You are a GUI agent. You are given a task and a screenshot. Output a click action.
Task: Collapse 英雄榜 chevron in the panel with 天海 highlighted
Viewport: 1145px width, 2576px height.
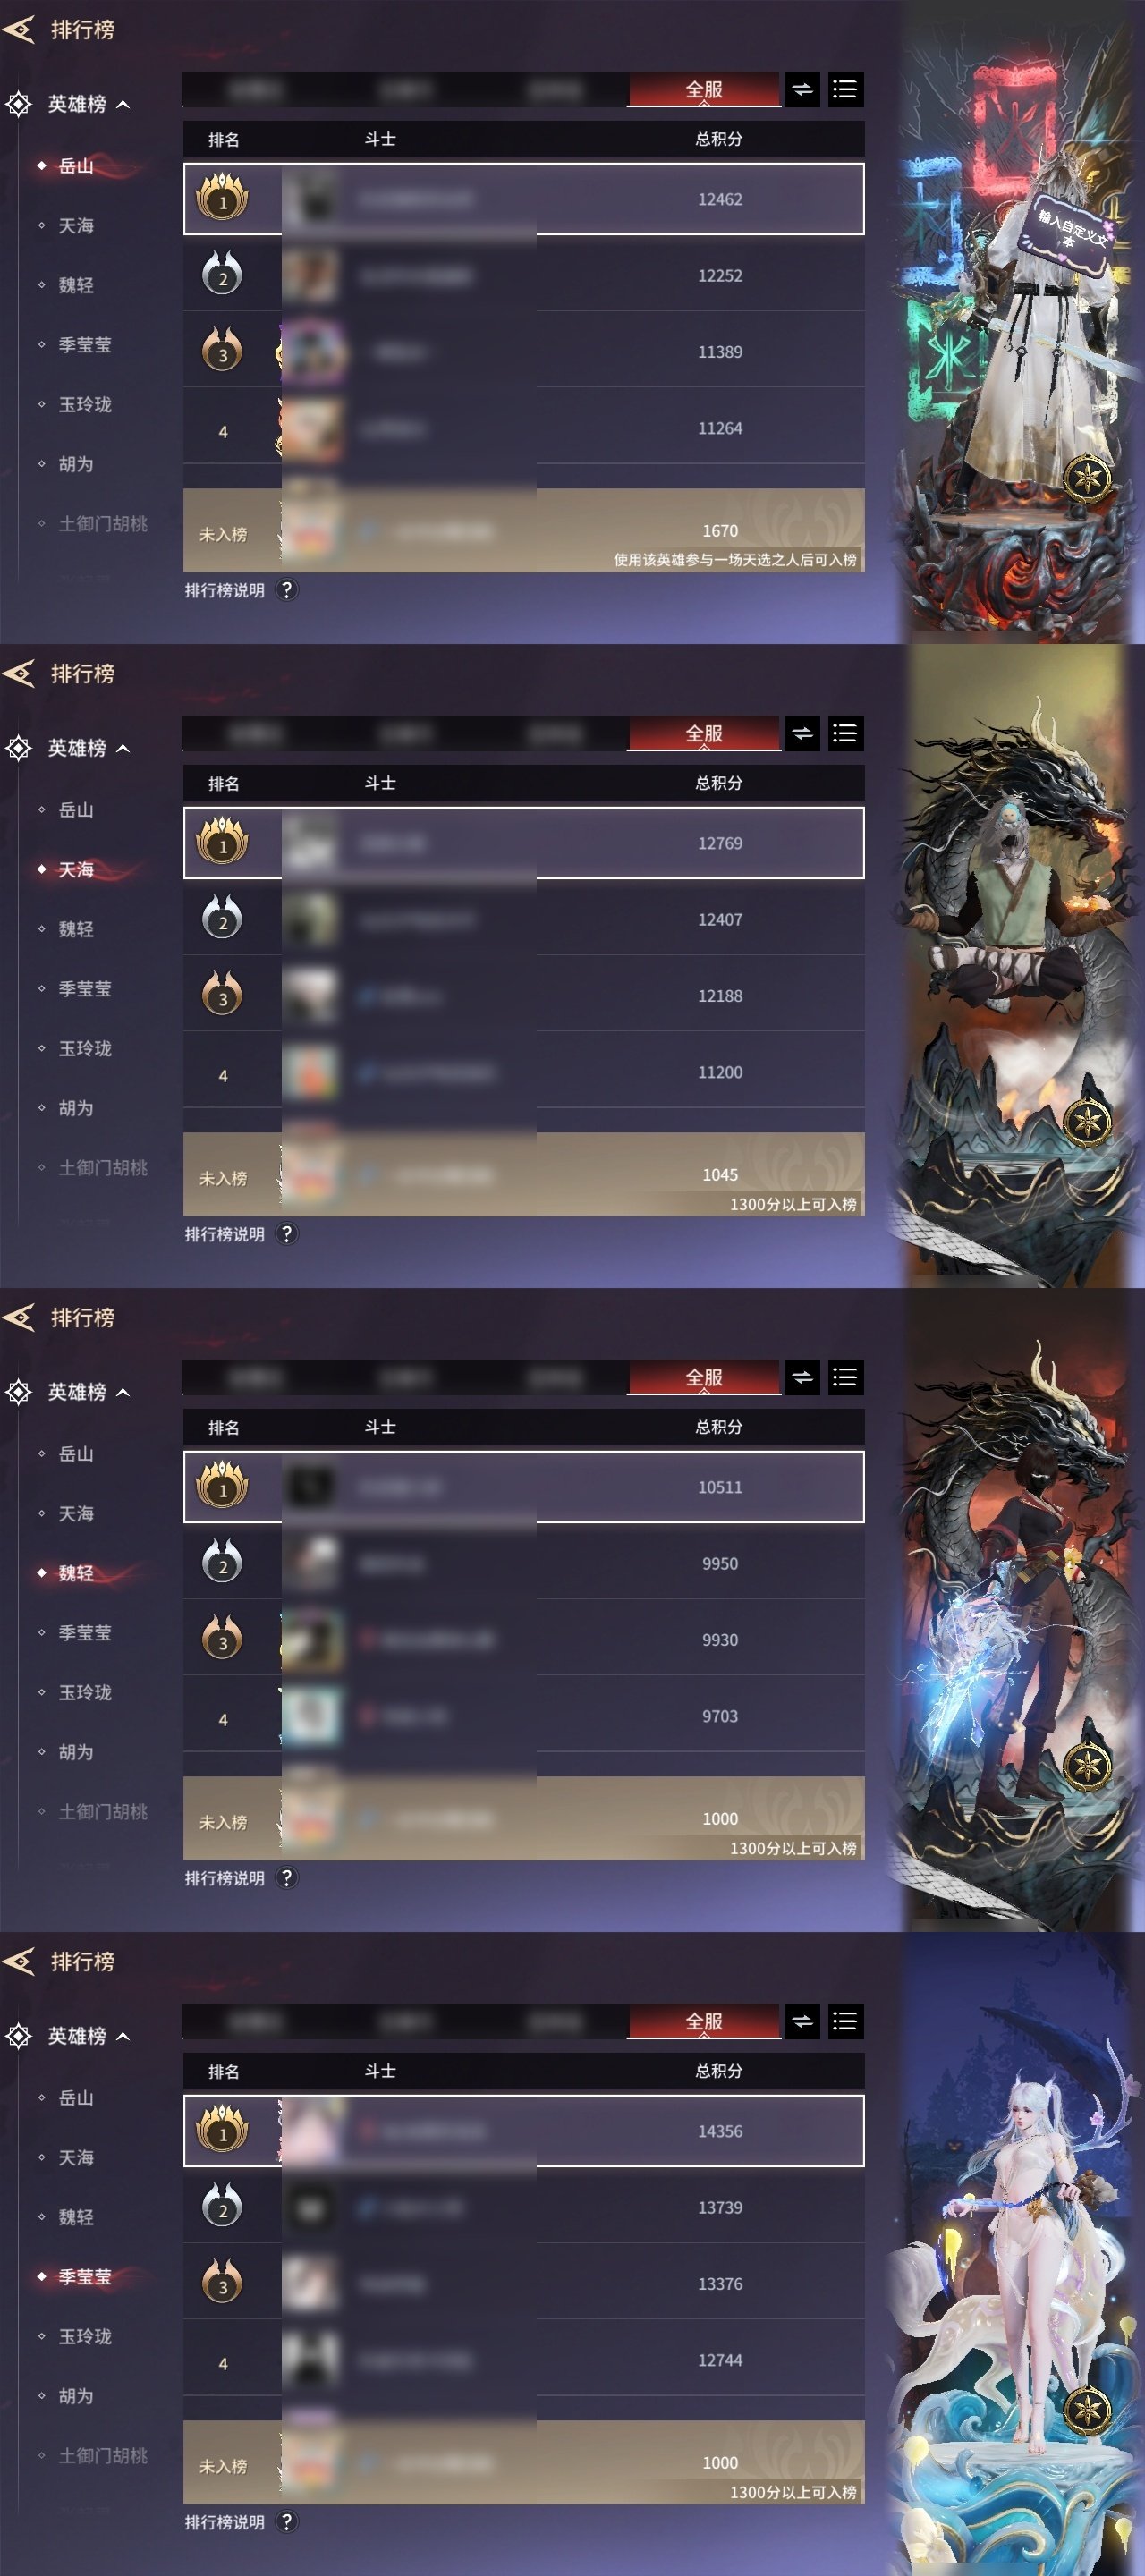(x=123, y=748)
